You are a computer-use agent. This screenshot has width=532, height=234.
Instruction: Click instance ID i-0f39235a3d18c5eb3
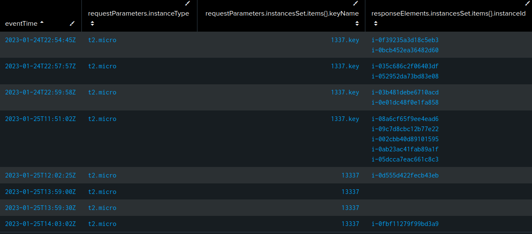point(405,40)
